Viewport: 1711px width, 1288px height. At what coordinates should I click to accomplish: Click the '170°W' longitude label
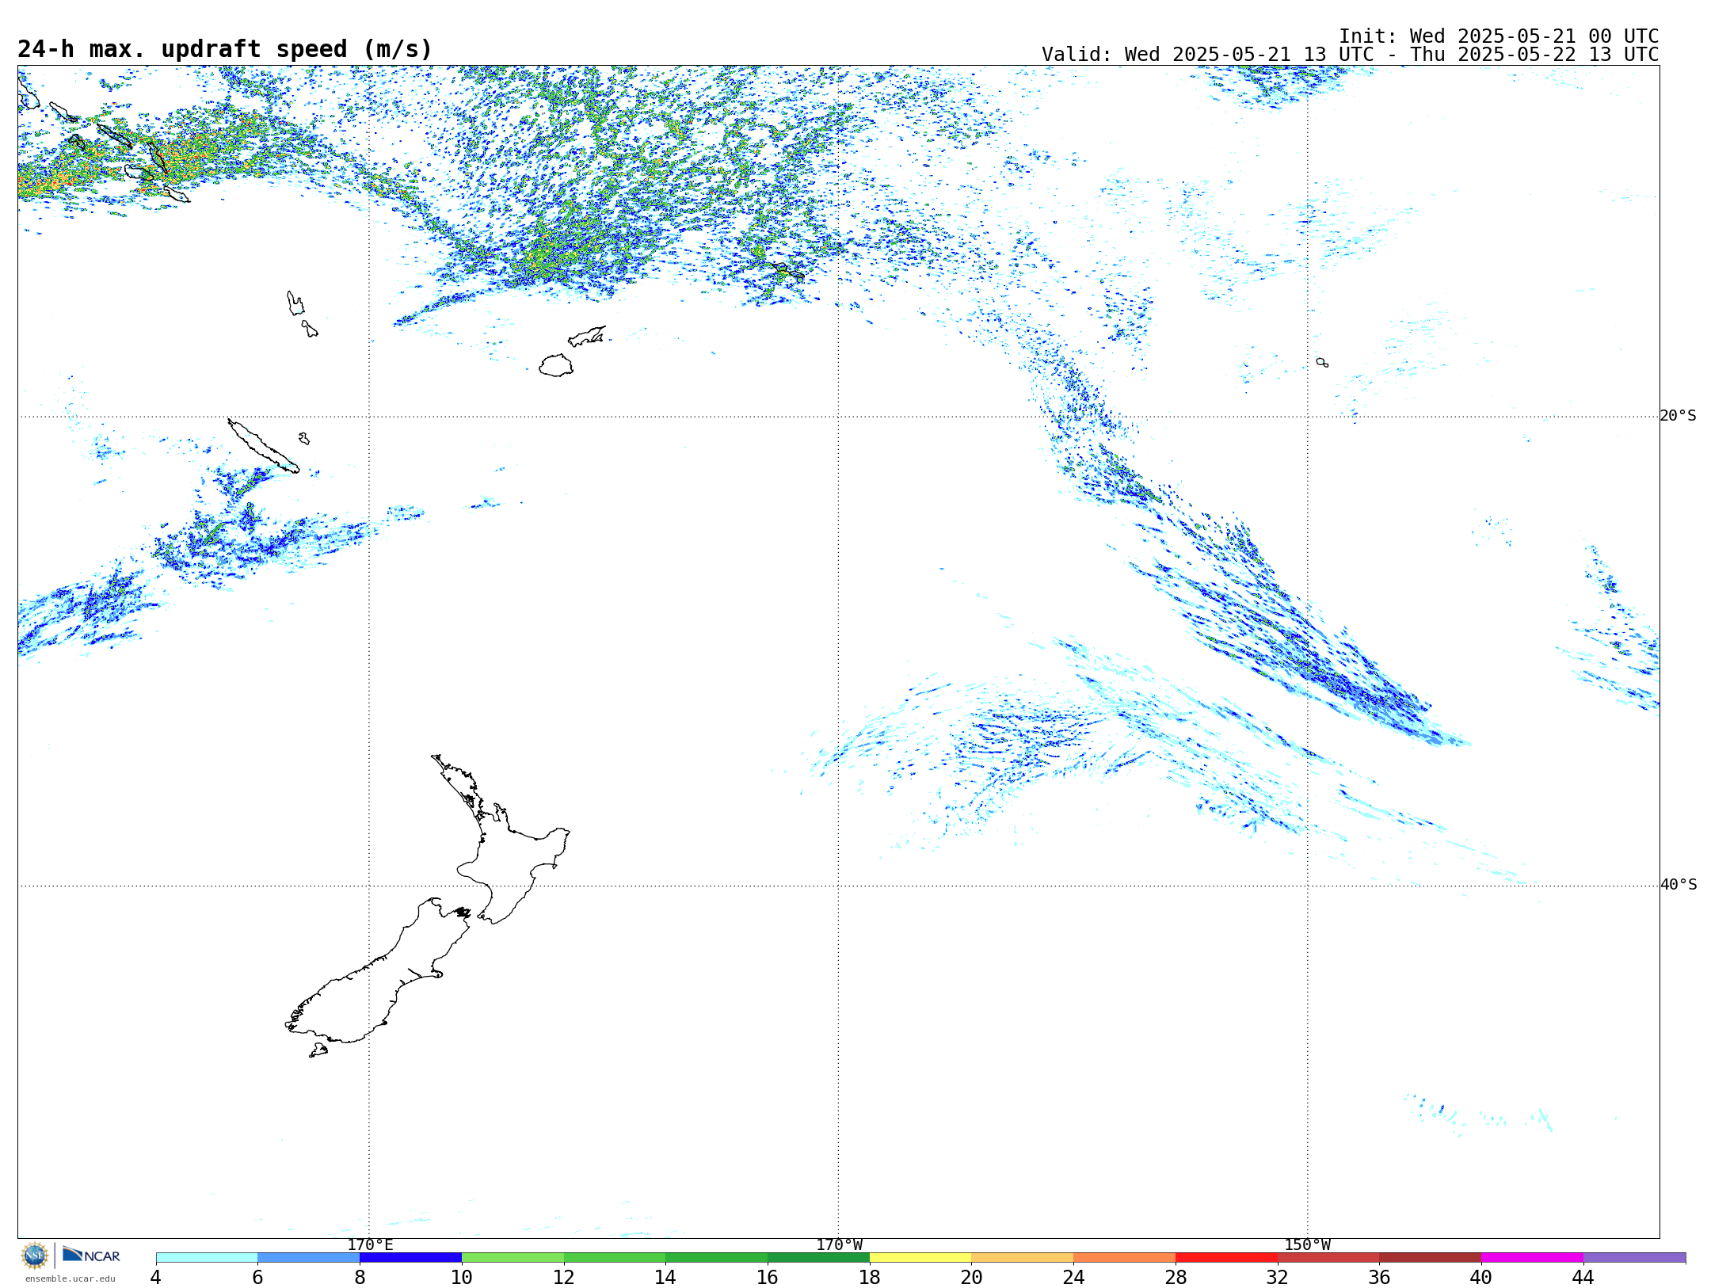pyautogui.click(x=839, y=1244)
